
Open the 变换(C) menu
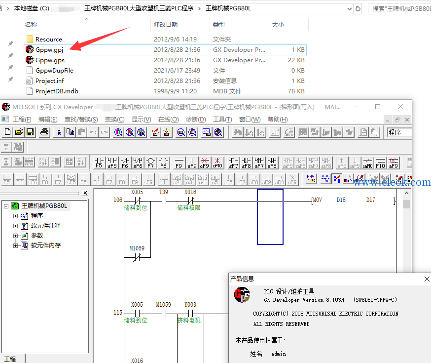pyautogui.click(x=114, y=120)
